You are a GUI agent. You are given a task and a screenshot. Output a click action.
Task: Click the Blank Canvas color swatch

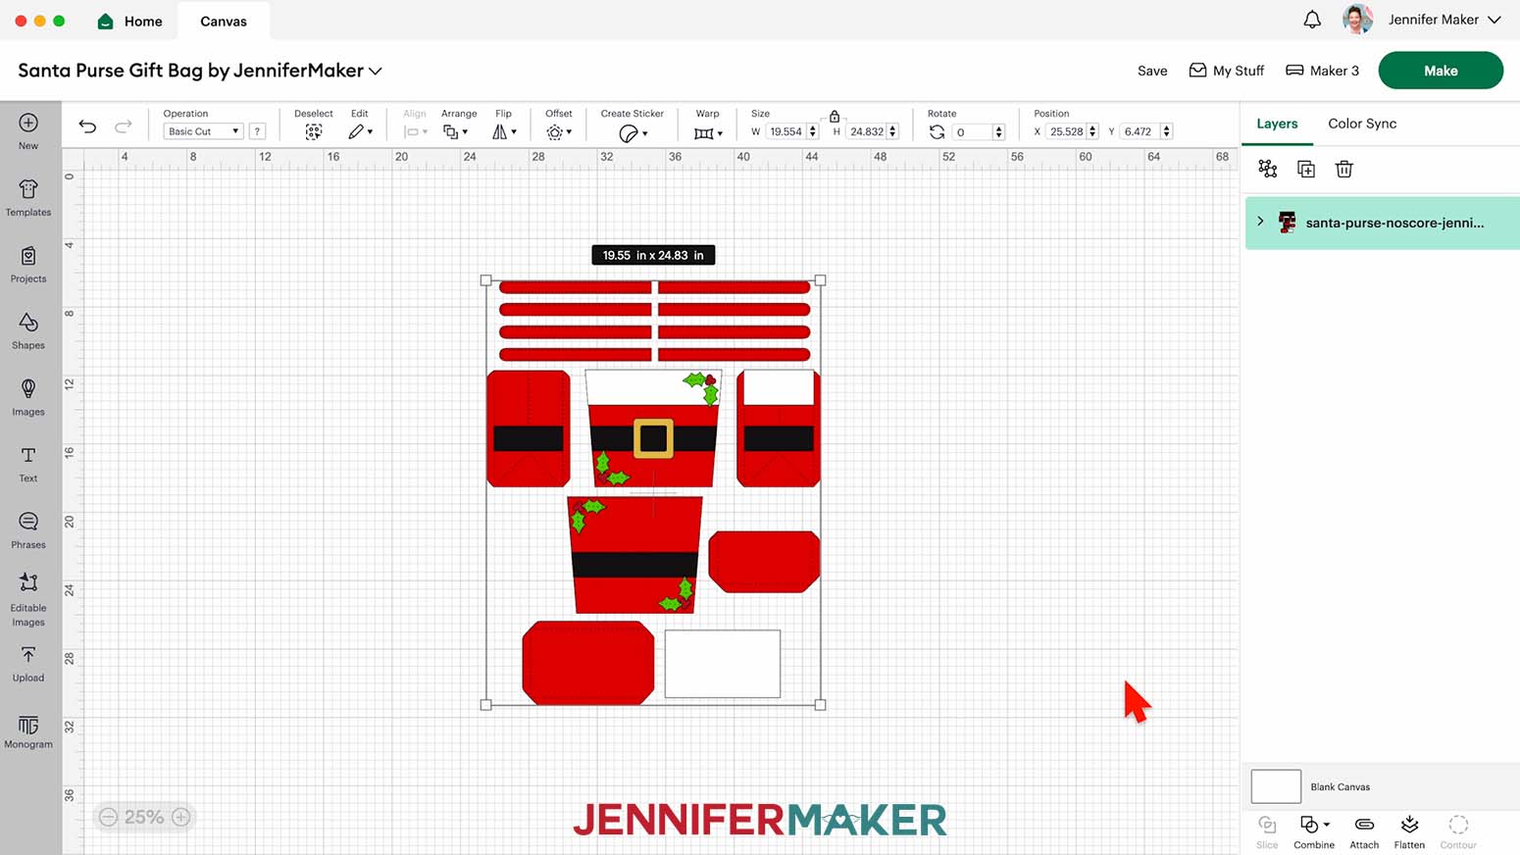(1276, 786)
